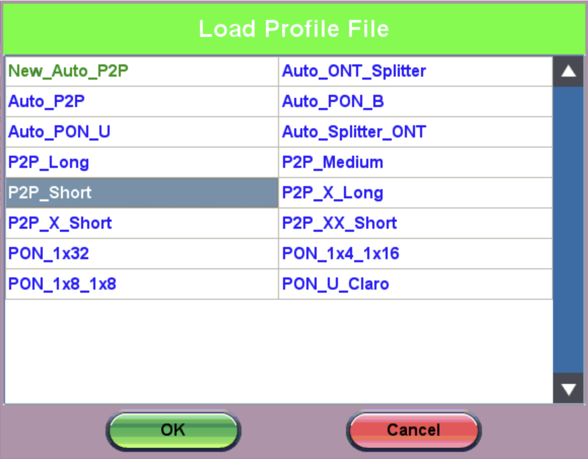Click the scroll down arrow
588x459 pixels.
(568, 390)
